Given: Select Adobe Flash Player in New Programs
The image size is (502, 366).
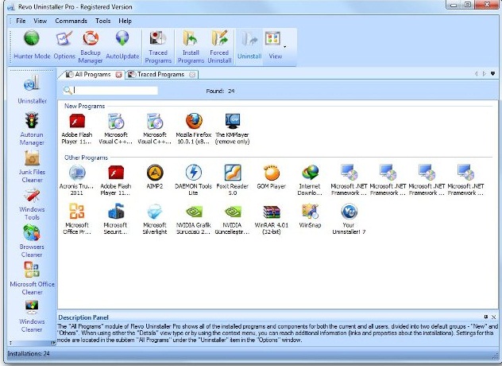Looking at the screenshot, I should [77, 129].
